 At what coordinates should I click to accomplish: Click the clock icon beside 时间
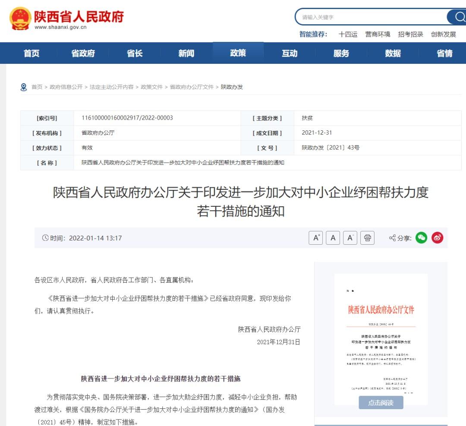click(x=45, y=238)
